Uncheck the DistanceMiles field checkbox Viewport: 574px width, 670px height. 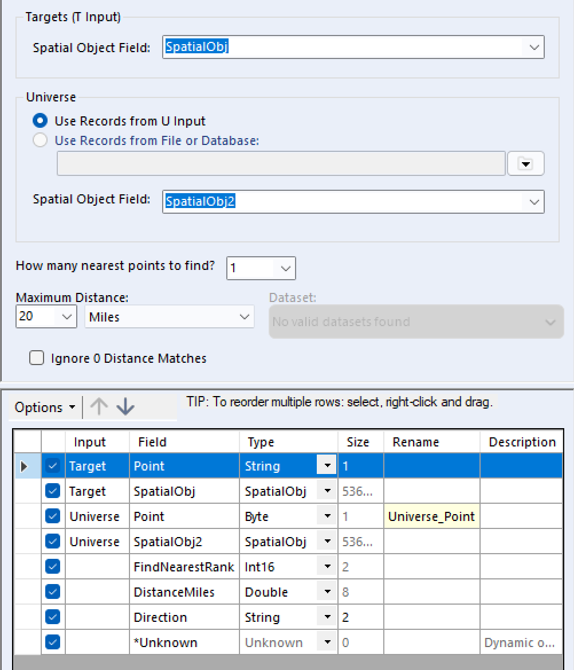[53, 592]
